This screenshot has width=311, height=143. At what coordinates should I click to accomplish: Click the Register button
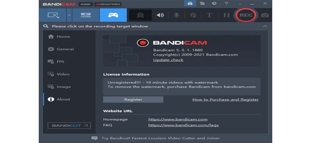click(133, 99)
